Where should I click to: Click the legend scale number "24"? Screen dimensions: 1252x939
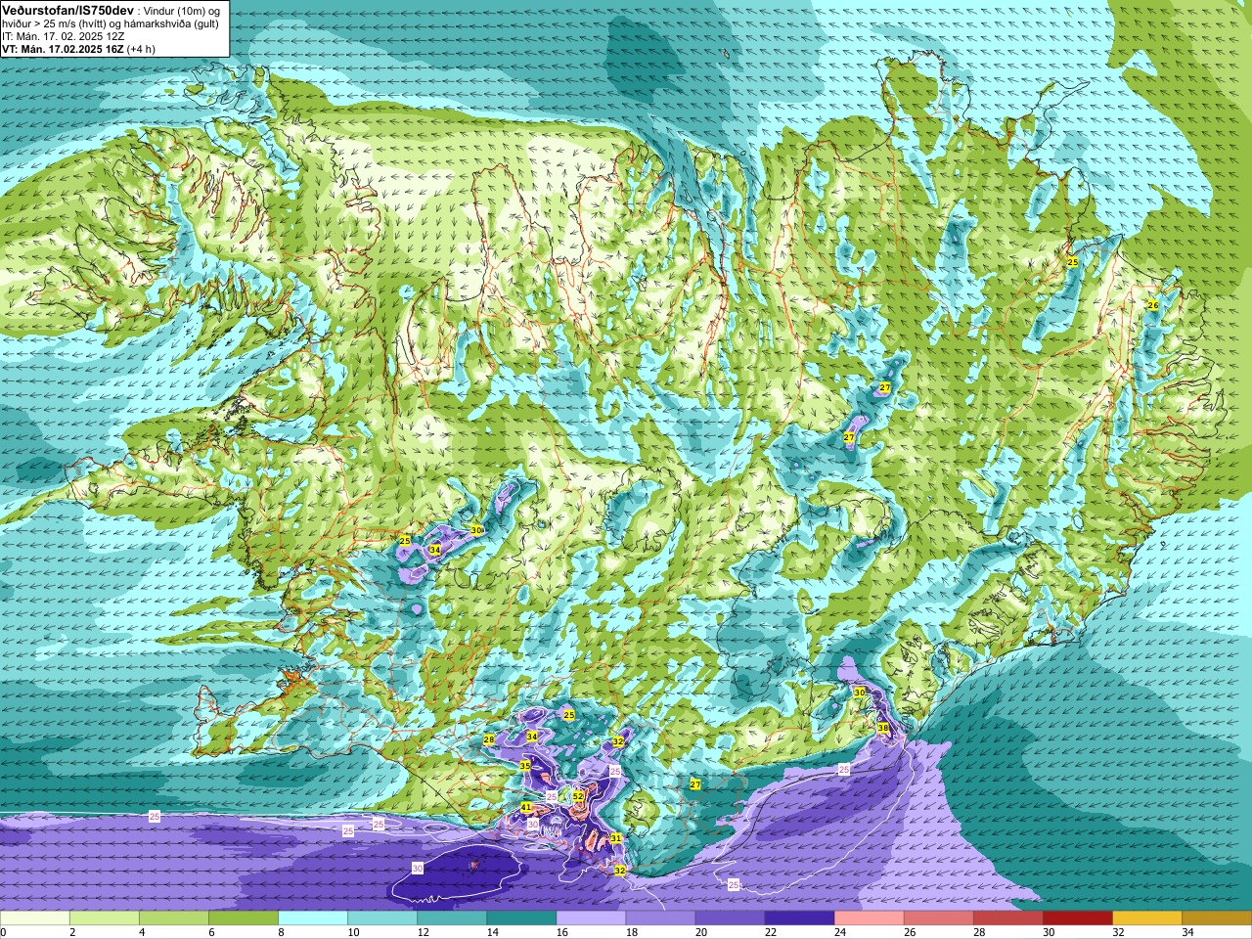click(839, 932)
